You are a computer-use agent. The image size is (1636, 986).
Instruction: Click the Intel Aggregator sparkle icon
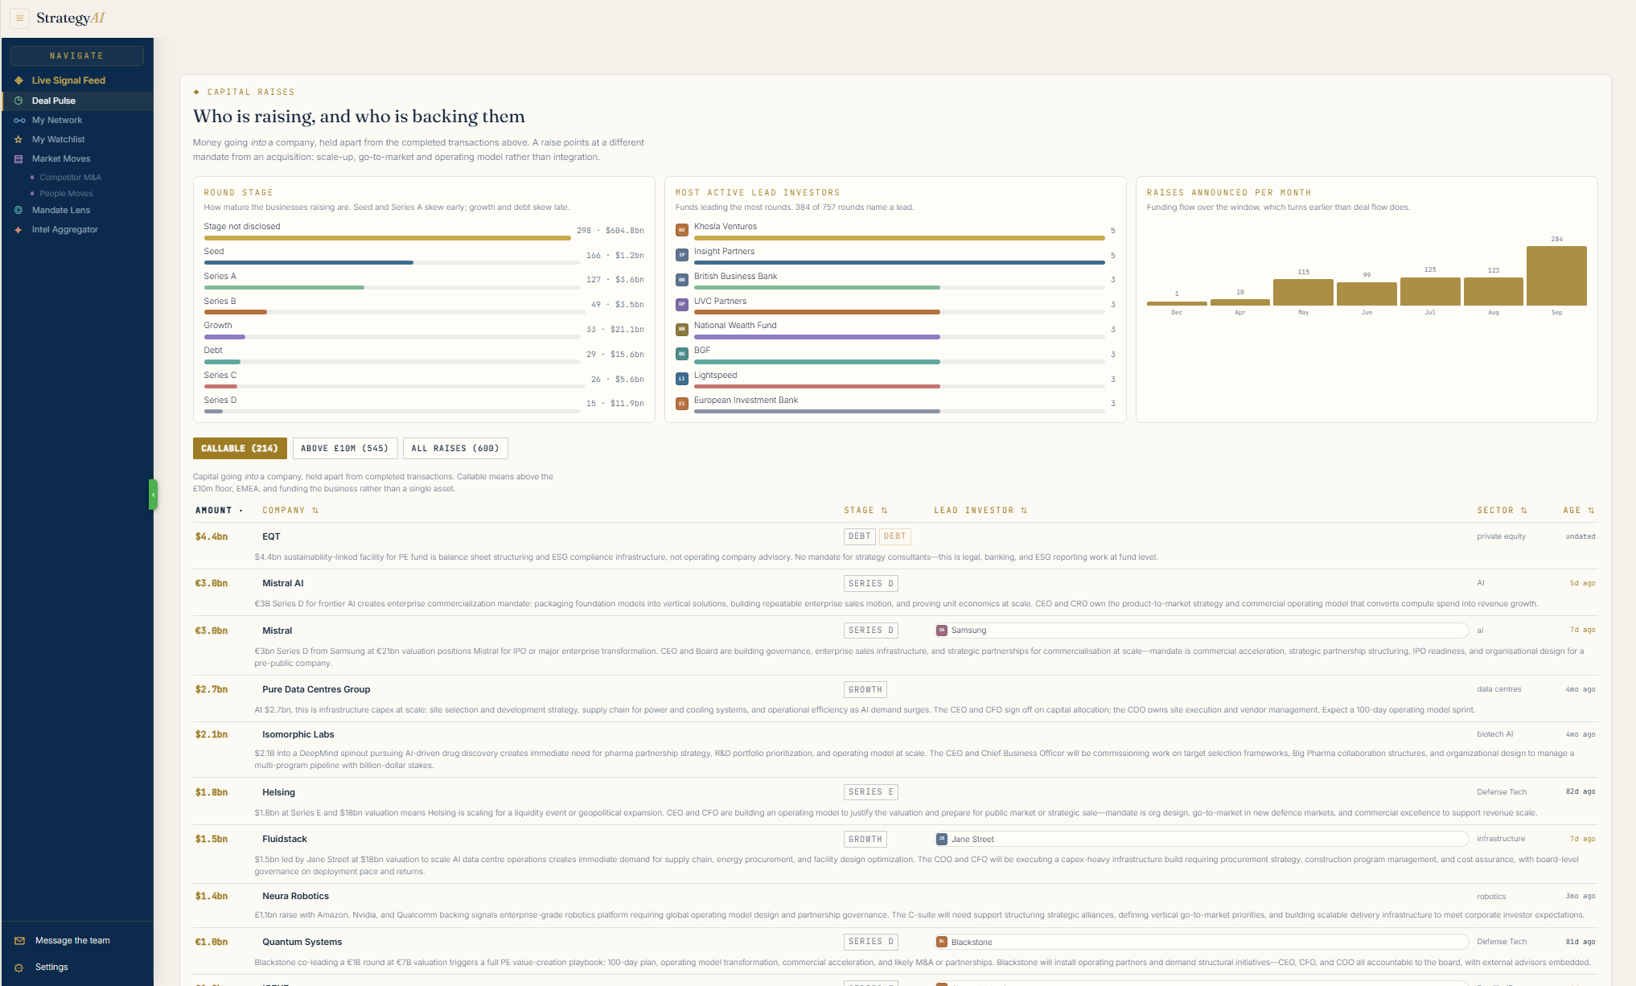tap(18, 230)
